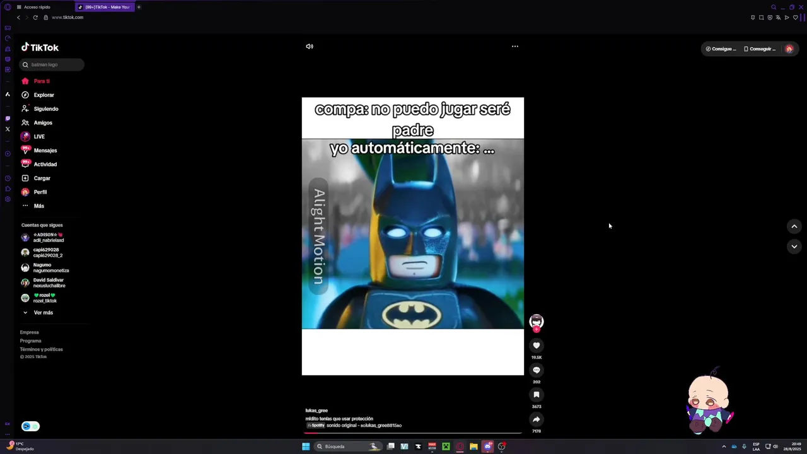Open the sonido original sound link
807x454 pixels.
pos(364,426)
